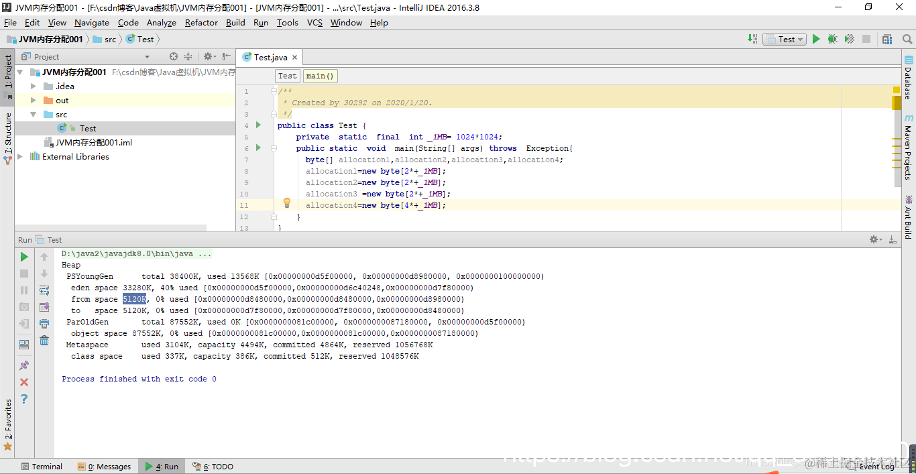Click the Run panel stop icon
Image resolution: width=916 pixels, height=474 pixels.
point(24,274)
